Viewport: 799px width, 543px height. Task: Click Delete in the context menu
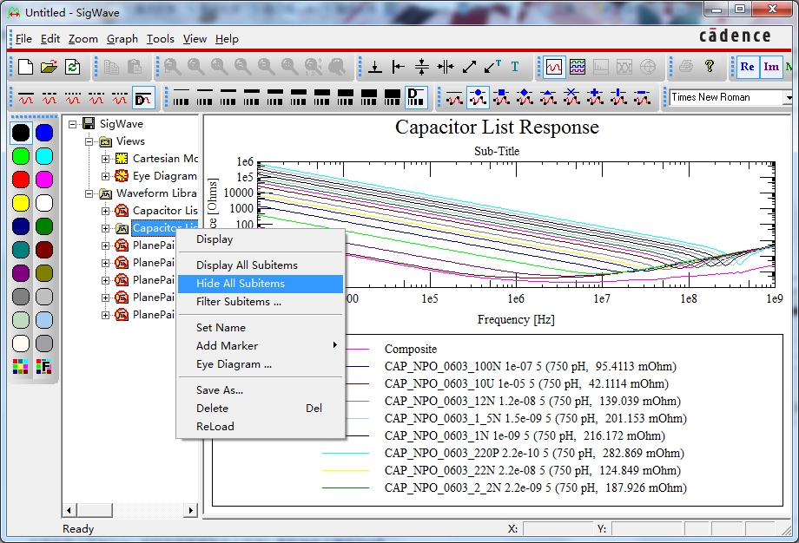point(261,409)
